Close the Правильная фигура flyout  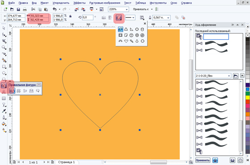tap(39, 85)
